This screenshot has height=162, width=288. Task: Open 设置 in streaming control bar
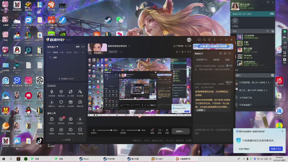click(167, 131)
